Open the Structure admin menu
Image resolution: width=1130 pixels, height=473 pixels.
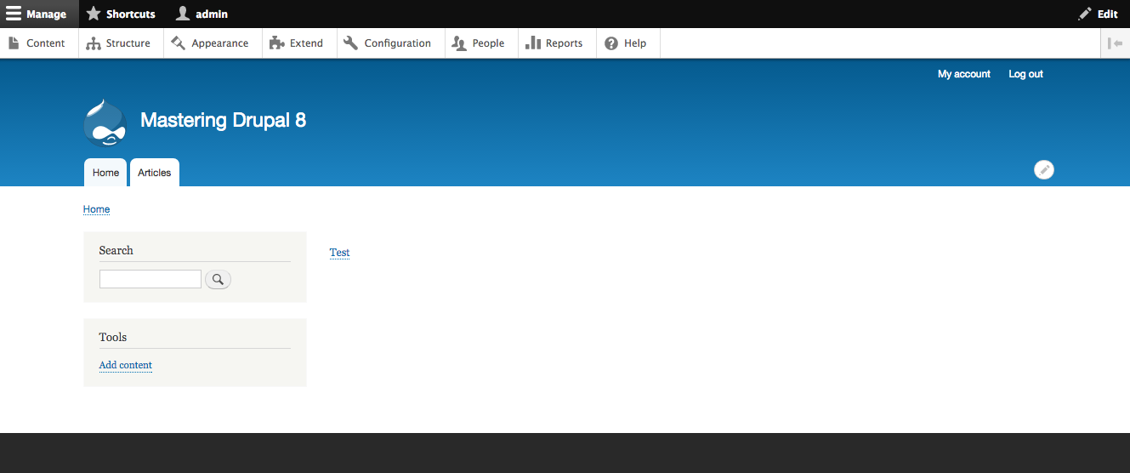[119, 43]
